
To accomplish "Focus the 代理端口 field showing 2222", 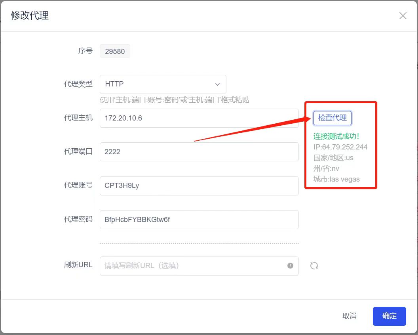I will pos(199,152).
